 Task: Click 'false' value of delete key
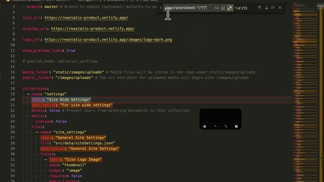55,110
